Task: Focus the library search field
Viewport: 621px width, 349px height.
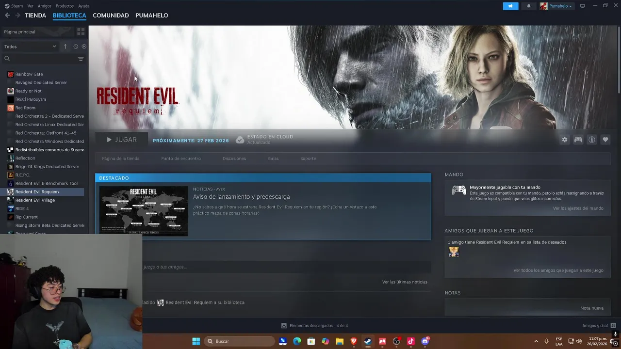Action: tap(43, 59)
